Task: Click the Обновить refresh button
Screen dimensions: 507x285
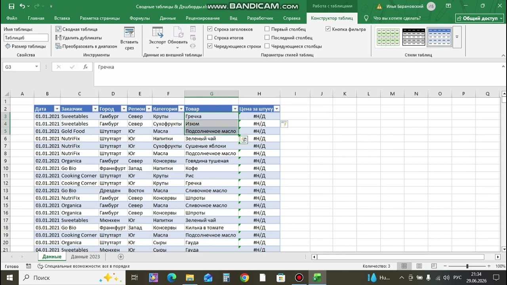Action: [x=177, y=38]
